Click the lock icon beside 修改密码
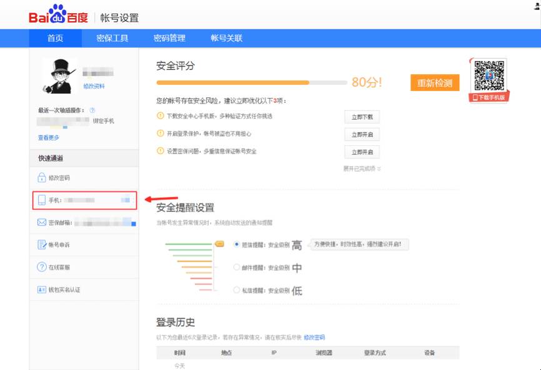The height and width of the screenshot is (370, 541). coord(42,178)
